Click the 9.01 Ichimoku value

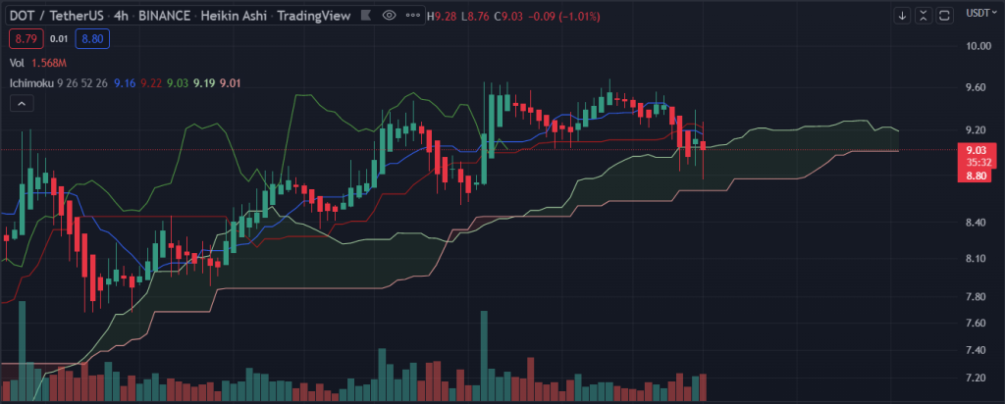tap(230, 83)
